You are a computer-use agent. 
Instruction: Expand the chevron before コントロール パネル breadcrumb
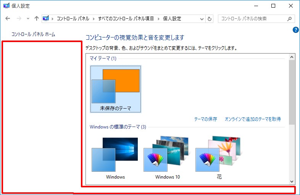[52, 19]
